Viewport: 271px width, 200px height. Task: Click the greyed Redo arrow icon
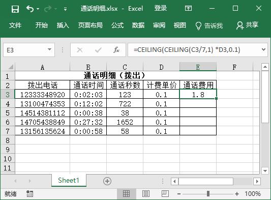coord(48,9)
